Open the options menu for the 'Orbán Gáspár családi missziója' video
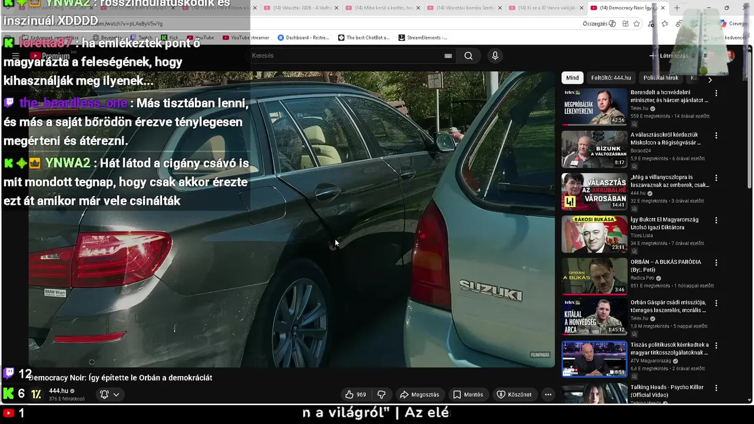 click(716, 303)
